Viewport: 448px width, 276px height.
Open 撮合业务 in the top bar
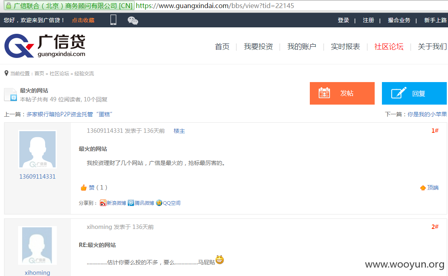click(x=399, y=20)
